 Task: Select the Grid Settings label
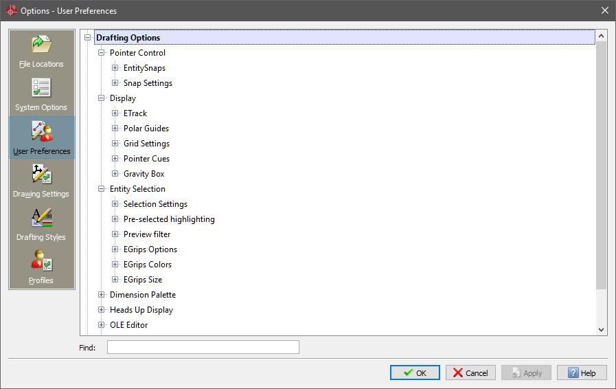click(x=146, y=144)
